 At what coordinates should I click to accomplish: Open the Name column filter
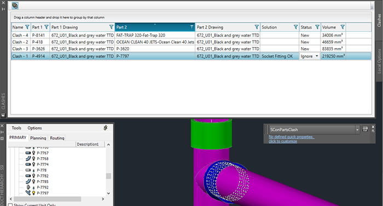[27, 27]
